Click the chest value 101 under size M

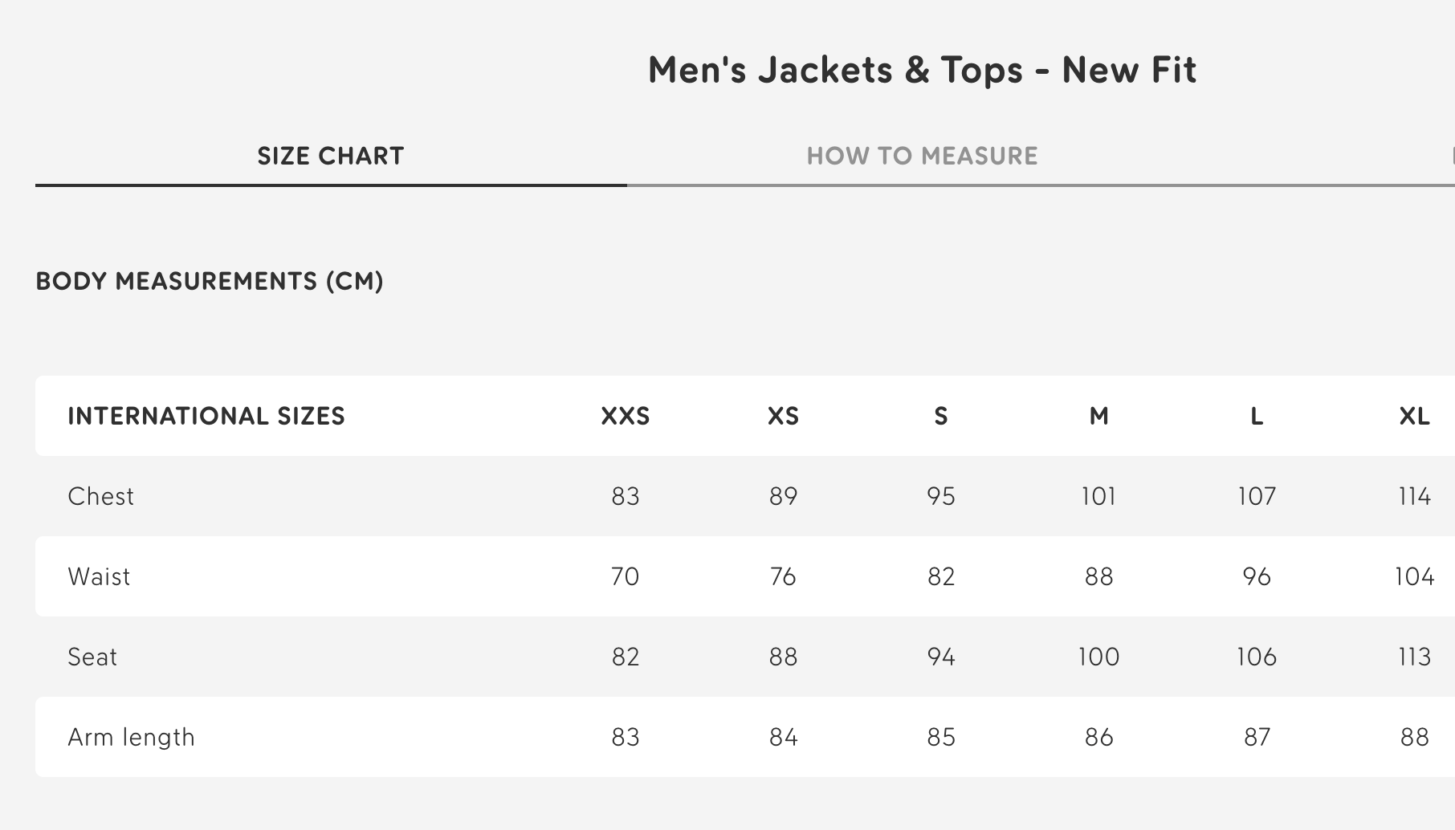tap(1099, 496)
